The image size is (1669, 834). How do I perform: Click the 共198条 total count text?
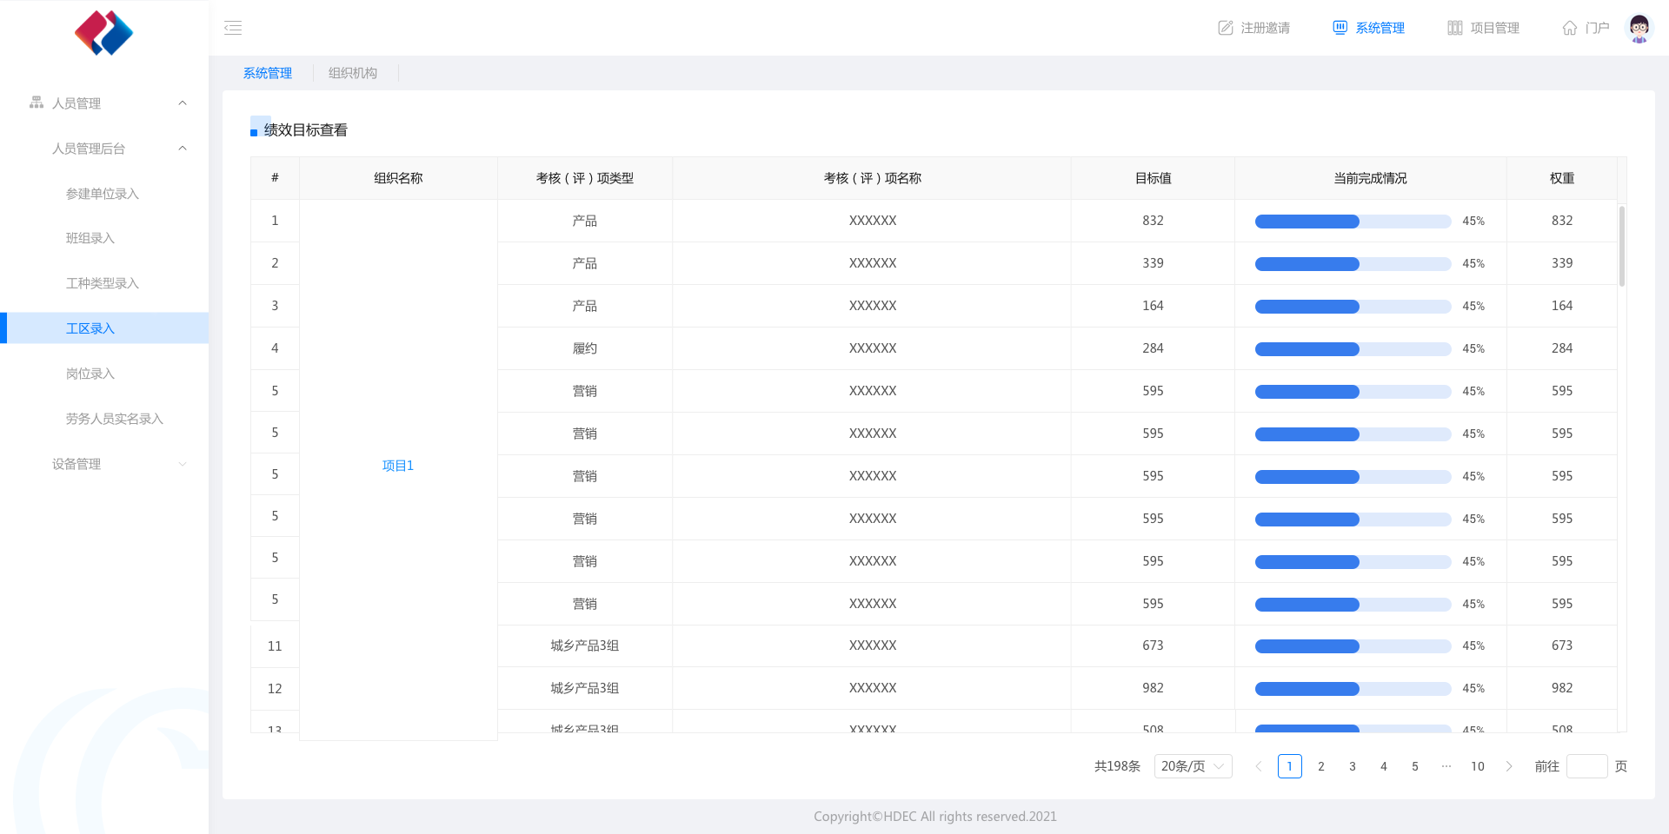[x=1118, y=766]
